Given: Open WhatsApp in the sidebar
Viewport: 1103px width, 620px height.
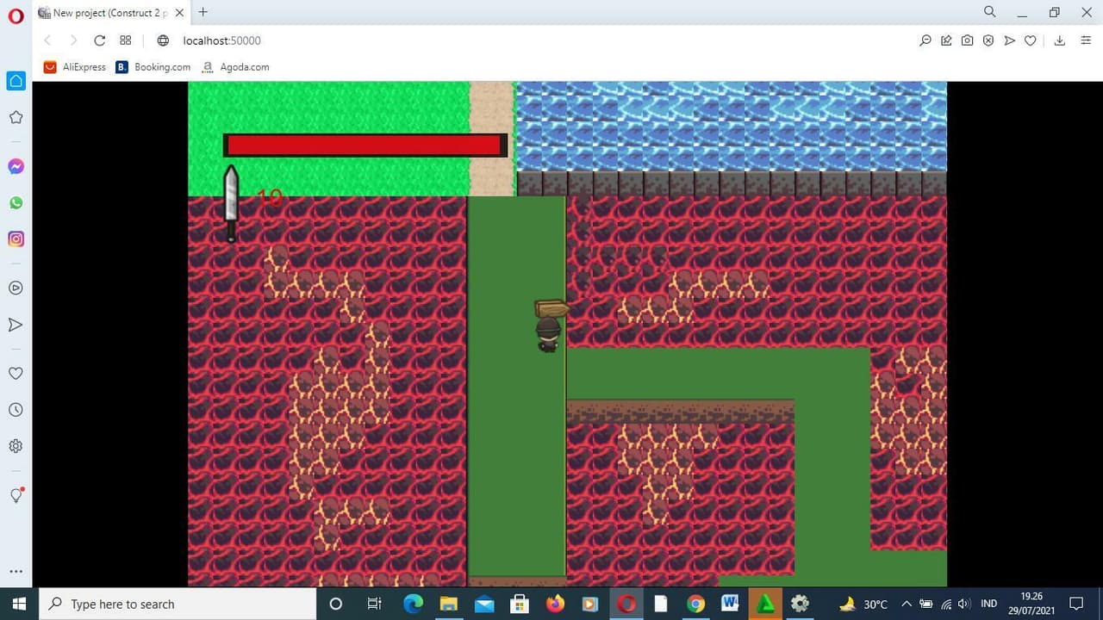Looking at the screenshot, I should click(16, 203).
